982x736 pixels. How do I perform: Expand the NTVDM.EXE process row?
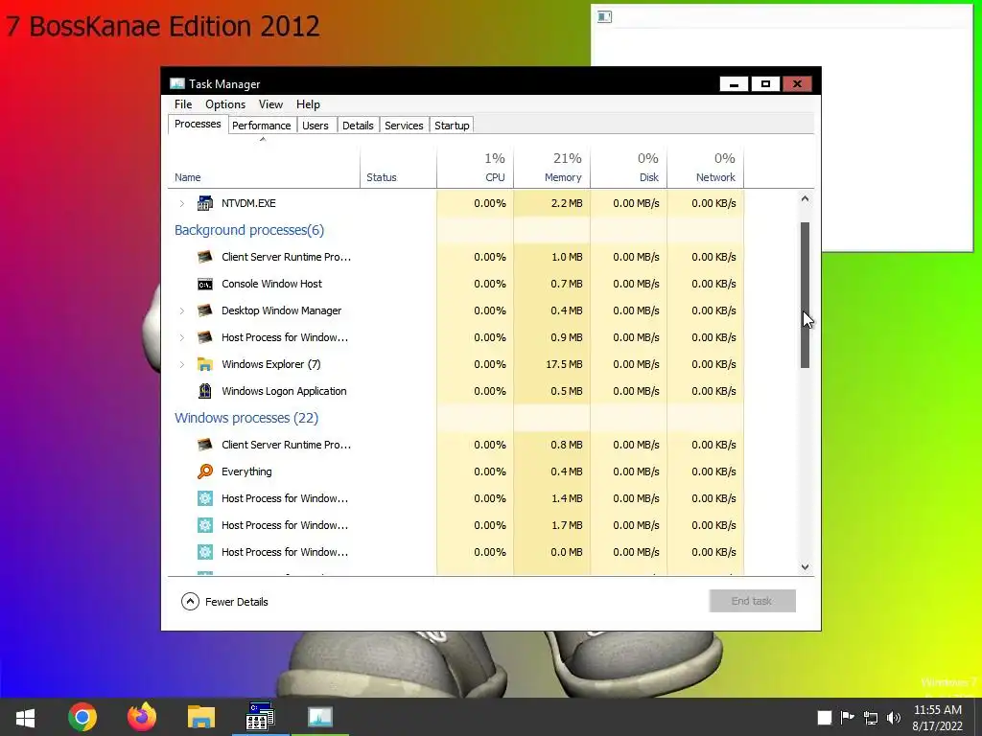pyautogui.click(x=181, y=203)
